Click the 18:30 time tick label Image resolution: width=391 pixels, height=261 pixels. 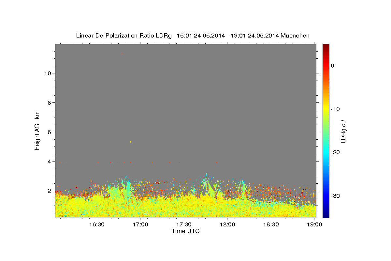271,225
